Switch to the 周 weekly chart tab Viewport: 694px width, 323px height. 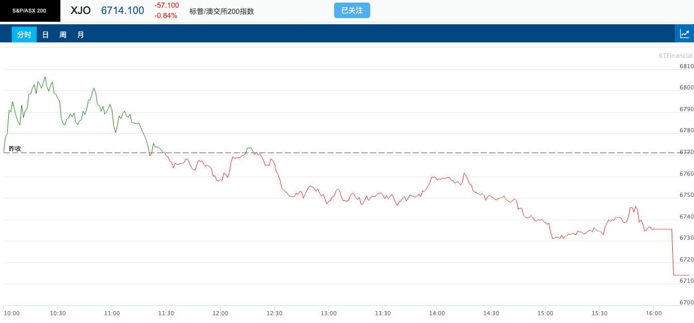click(63, 35)
